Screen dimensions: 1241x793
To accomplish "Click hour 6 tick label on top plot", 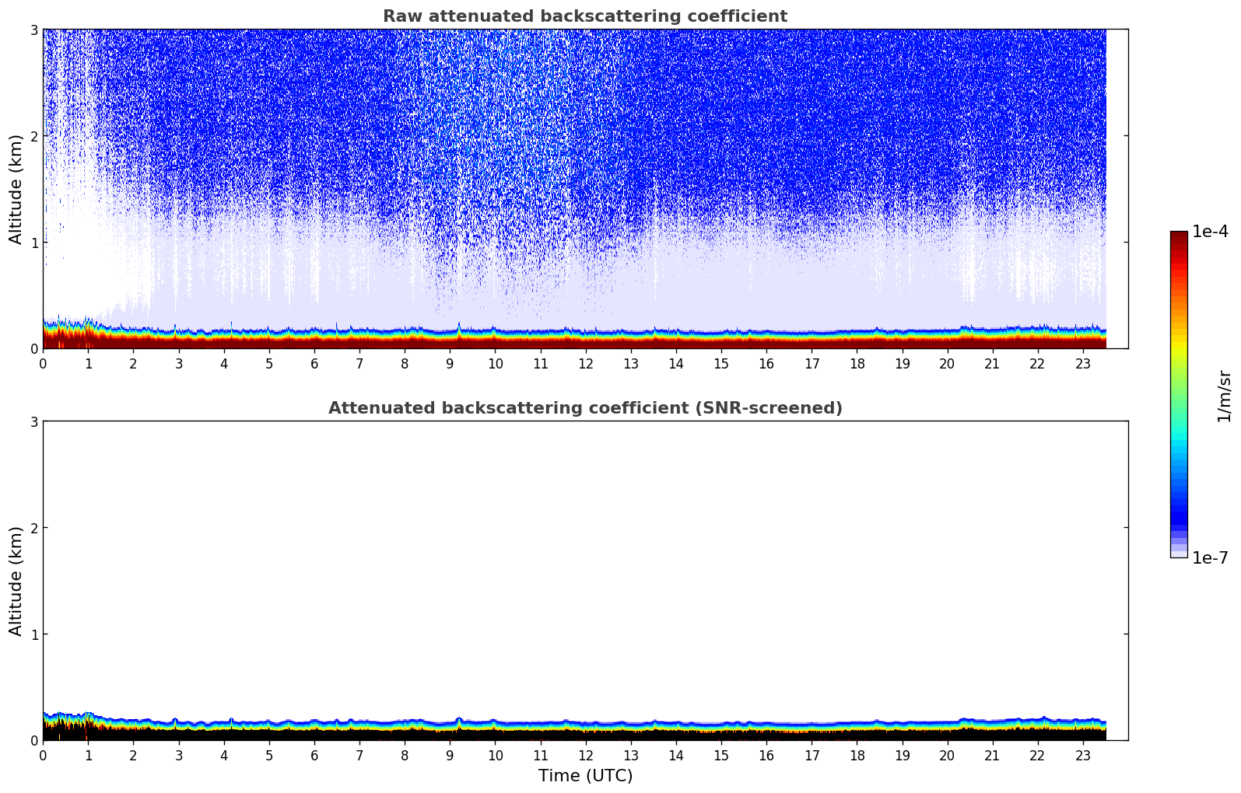I will point(314,364).
